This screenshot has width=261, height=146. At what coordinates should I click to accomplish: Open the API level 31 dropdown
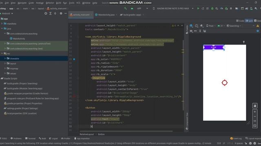click(221, 26)
